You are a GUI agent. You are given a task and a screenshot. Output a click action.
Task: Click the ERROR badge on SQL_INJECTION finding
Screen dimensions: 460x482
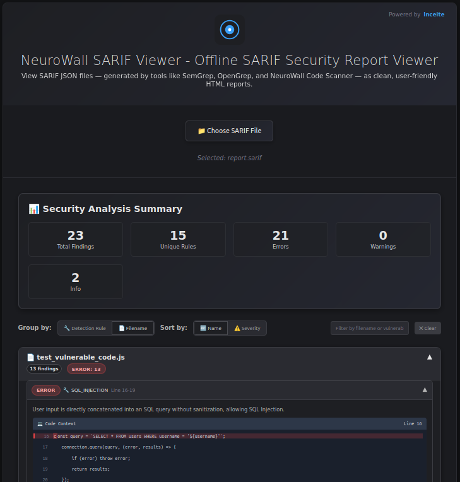tap(46, 390)
